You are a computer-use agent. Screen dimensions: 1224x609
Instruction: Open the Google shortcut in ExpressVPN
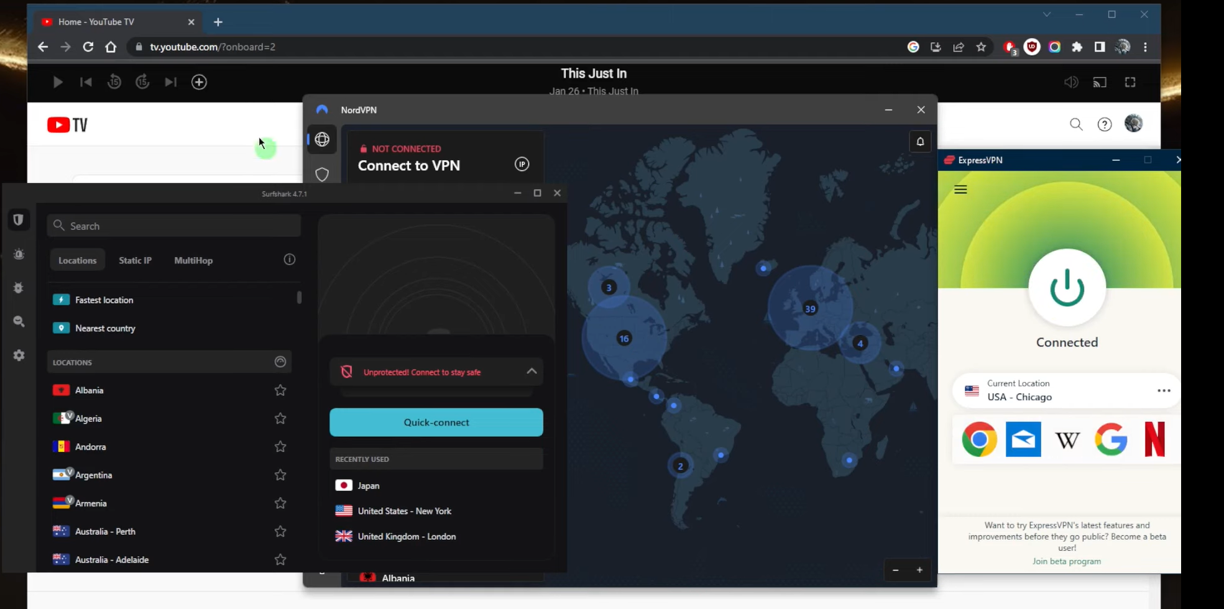(1111, 439)
